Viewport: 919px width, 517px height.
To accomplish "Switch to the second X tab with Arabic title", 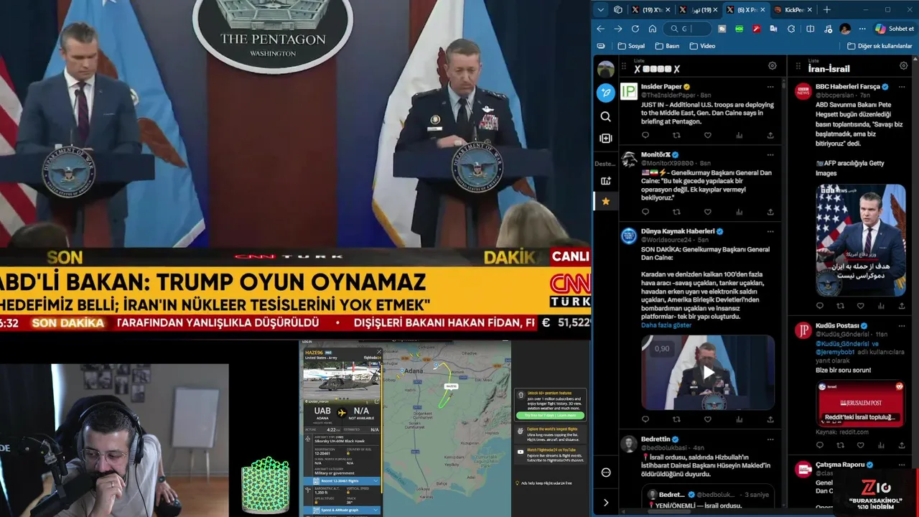I will [699, 9].
